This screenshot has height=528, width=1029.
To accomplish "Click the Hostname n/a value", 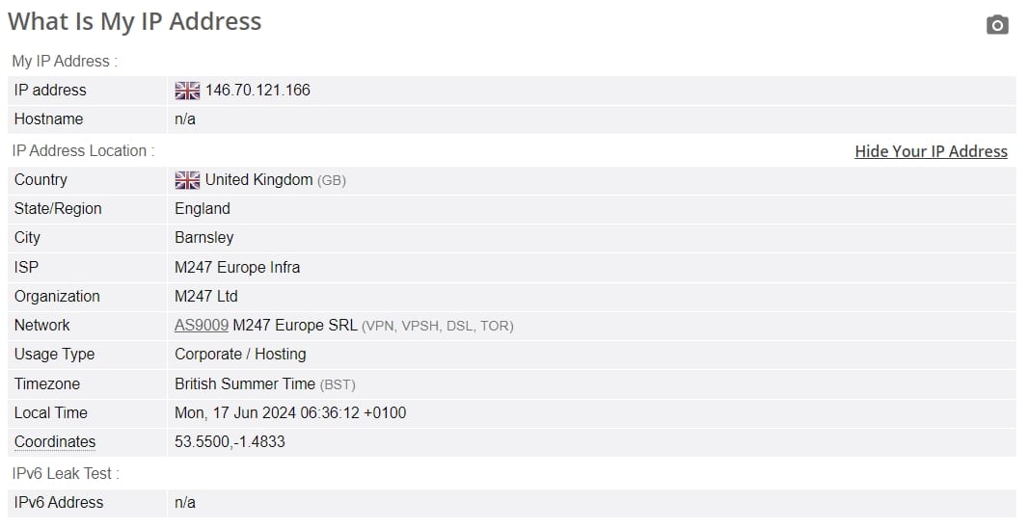I will [x=185, y=119].
